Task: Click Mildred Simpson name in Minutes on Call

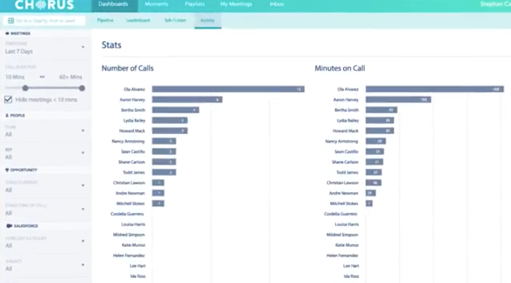Action: [x=342, y=235]
